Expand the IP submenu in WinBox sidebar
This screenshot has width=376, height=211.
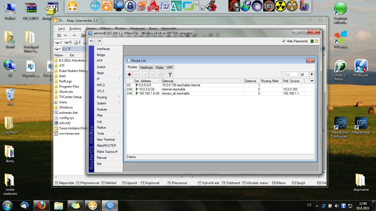120,79
